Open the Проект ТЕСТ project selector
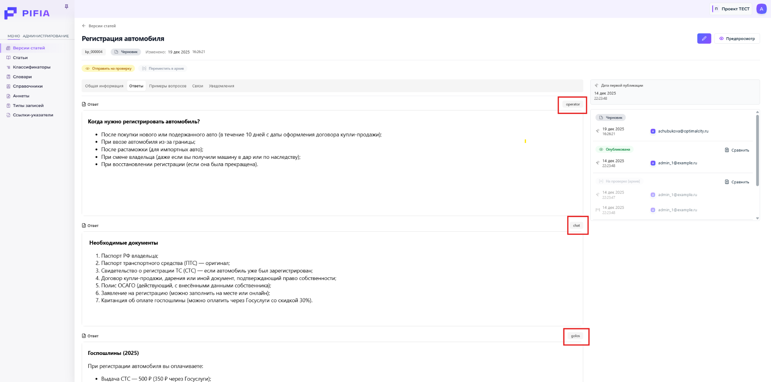Image resolution: width=771 pixels, height=382 pixels. pos(731,9)
